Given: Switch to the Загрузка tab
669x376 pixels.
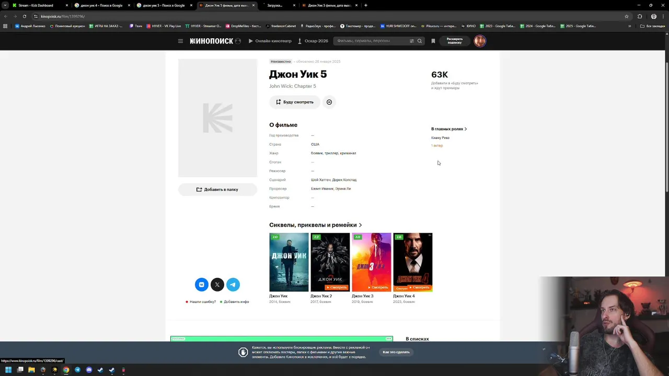Looking at the screenshot, I should click(275, 5).
